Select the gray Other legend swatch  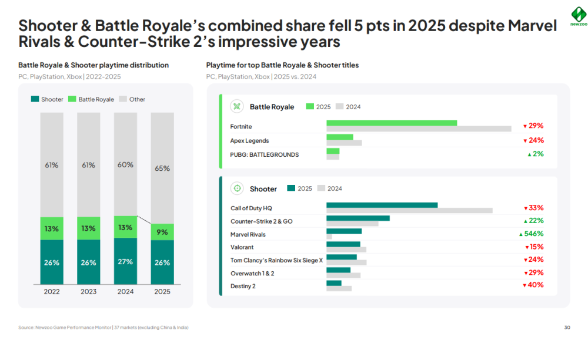click(123, 99)
